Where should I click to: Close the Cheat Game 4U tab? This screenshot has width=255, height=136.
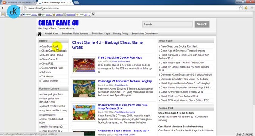click(x=70, y=3)
